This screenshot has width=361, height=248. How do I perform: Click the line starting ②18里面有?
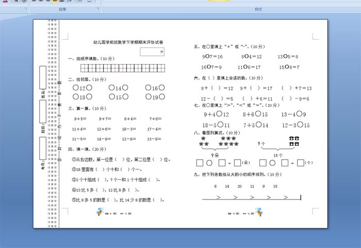tap(107, 169)
